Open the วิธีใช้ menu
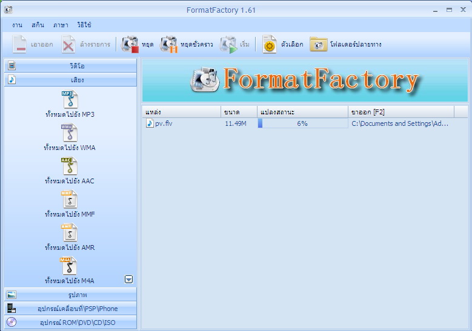 tap(84, 25)
